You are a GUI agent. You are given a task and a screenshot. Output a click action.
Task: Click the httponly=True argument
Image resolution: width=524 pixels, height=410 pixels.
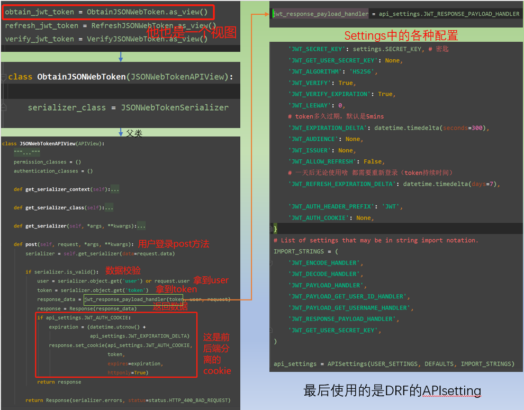pyautogui.click(x=128, y=373)
